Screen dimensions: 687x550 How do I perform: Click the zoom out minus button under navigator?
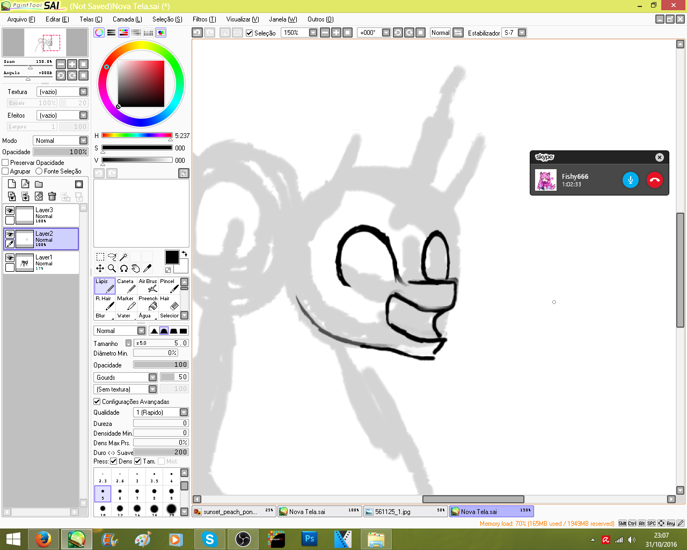click(61, 64)
